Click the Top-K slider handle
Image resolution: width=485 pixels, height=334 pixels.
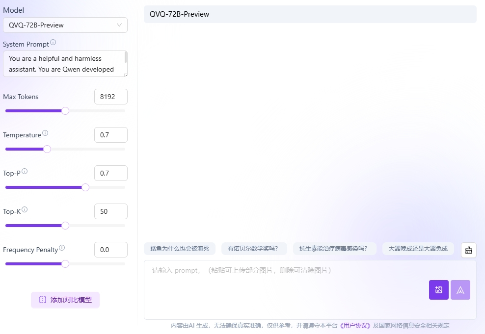(65, 226)
